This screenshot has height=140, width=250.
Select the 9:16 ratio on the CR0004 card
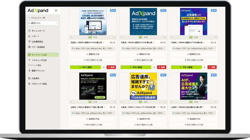pos(196,102)
